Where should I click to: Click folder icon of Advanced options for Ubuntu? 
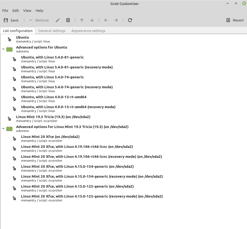(x=9, y=49)
